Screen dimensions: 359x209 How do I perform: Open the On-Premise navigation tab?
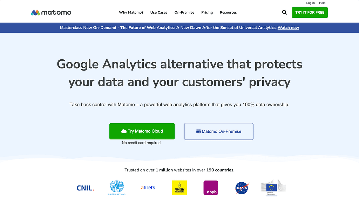click(184, 12)
